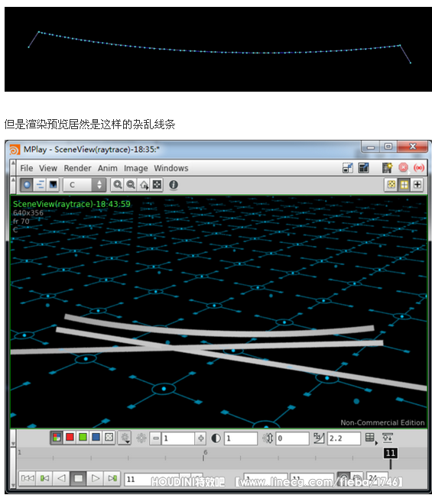432x495 pixels.
Task: Step back one frame
Action: coord(44,478)
